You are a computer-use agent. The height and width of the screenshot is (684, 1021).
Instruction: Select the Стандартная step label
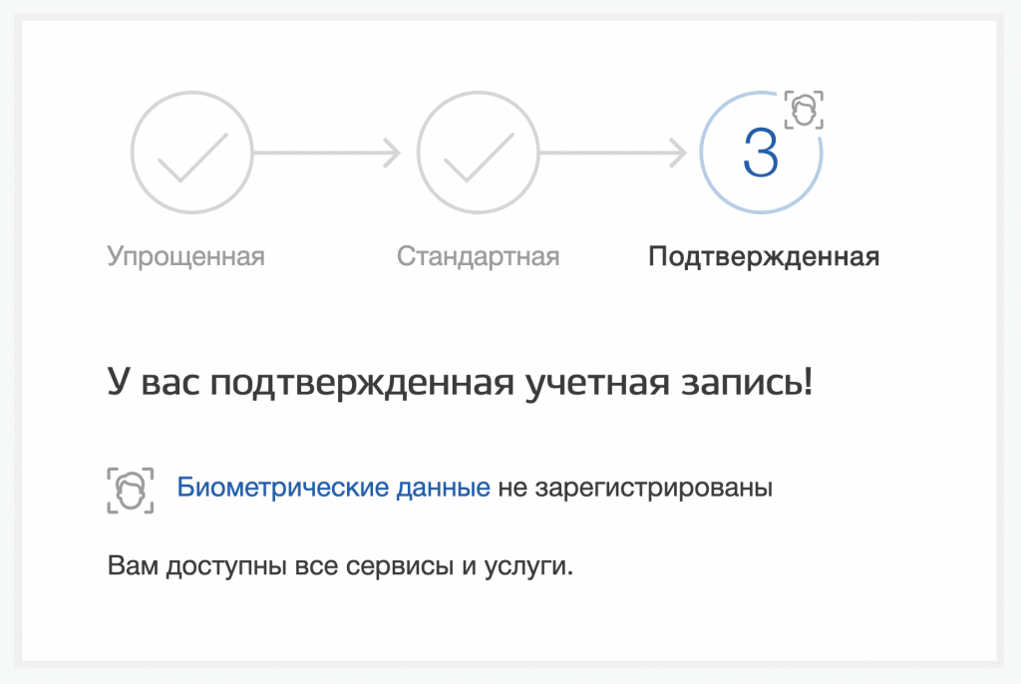tap(478, 257)
